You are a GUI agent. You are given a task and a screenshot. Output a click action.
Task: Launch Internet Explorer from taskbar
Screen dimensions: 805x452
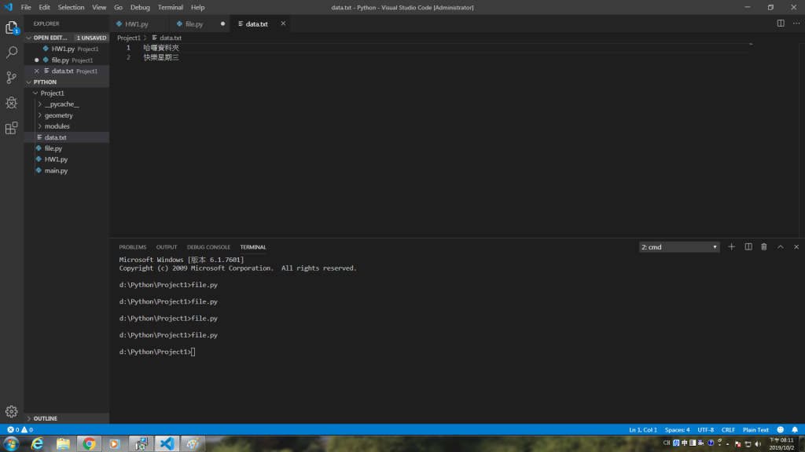pos(38,444)
